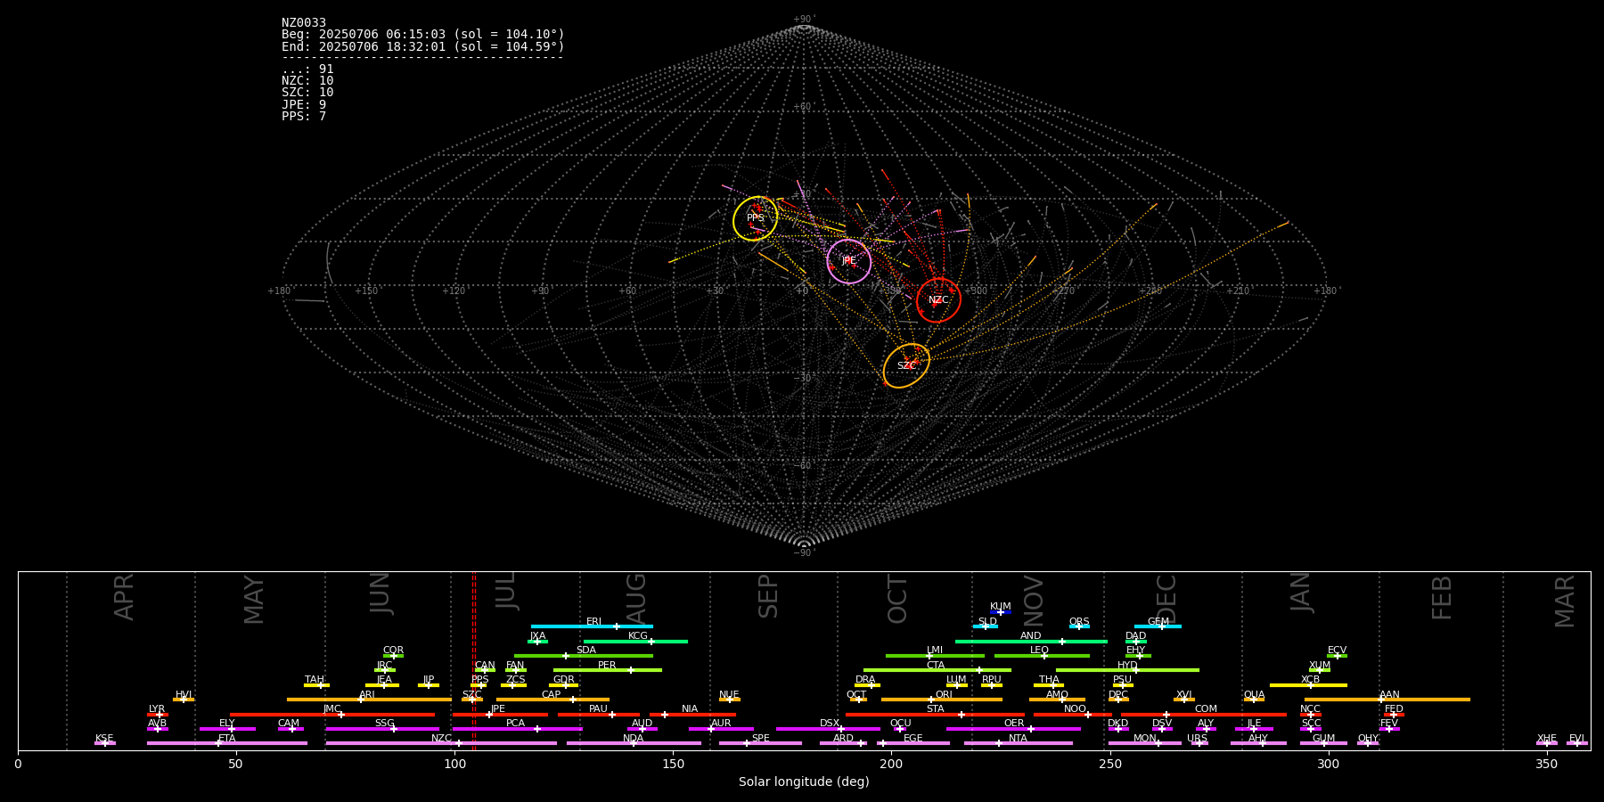
Task: Click the 'JPE: 9' count in the header list
Action: [x=304, y=105]
